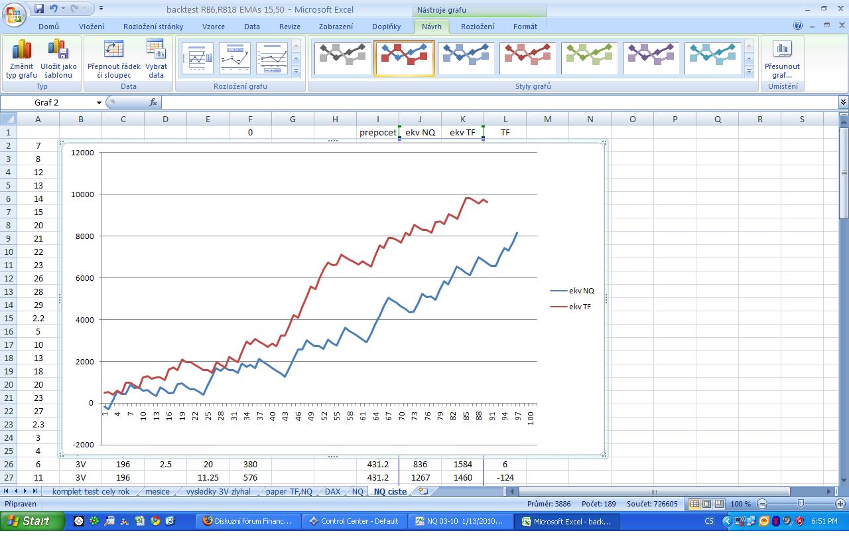Image resolution: width=849 pixels, height=537 pixels.
Task: Click the ekv TF legend entry
Action: (572, 307)
